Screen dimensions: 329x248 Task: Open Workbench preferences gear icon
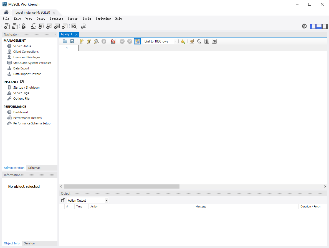304,26
